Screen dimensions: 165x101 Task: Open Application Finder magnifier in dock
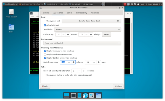92,95
